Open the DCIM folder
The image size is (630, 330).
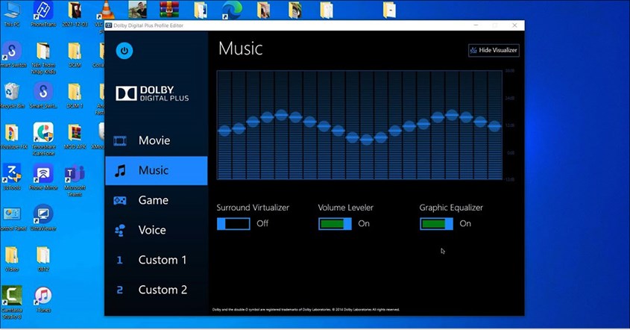pos(75,55)
